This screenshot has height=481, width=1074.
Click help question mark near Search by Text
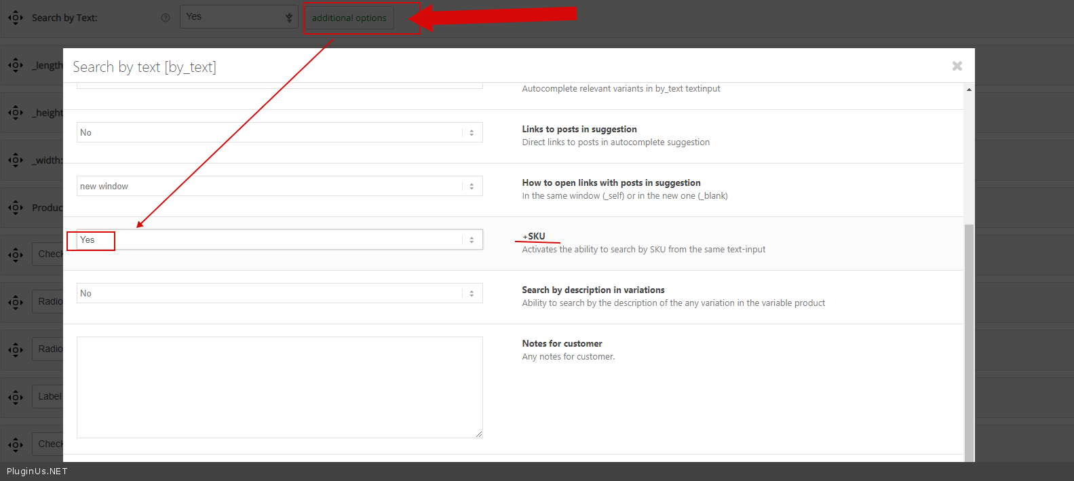tap(166, 18)
